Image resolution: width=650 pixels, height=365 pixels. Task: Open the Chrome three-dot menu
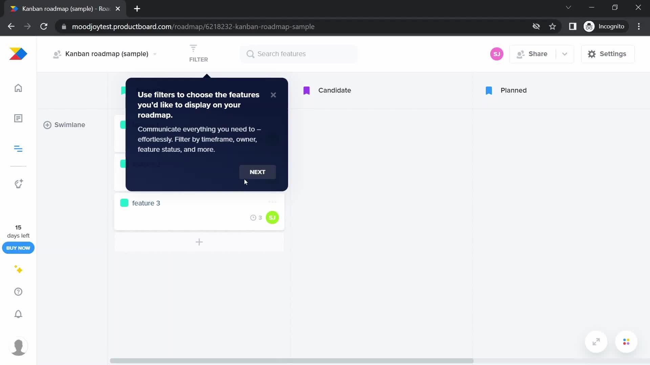tap(639, 26)
